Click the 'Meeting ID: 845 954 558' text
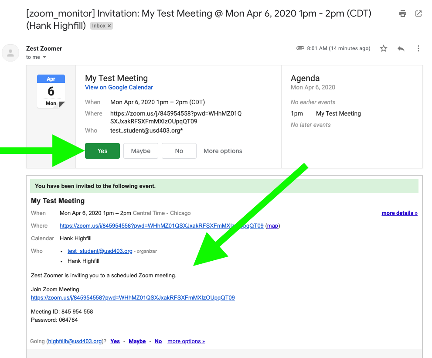 pyautogui.click(x=62, y=312)
